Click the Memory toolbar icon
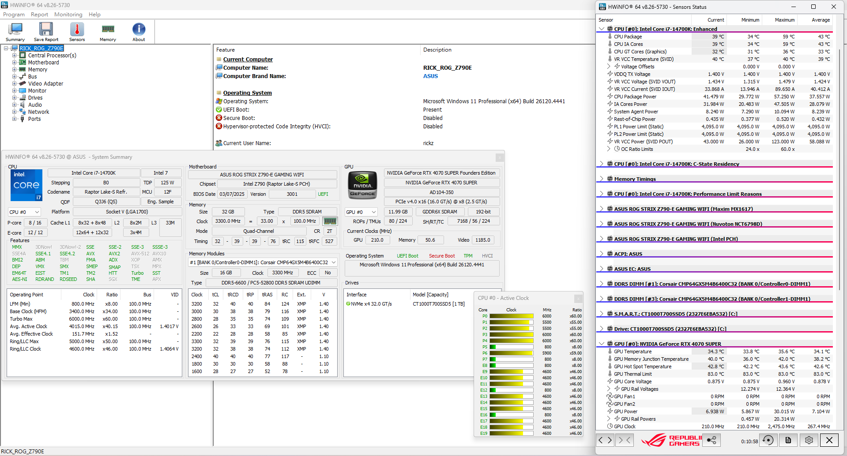Screen dimensions: 847x456 [x=108, y=32]
